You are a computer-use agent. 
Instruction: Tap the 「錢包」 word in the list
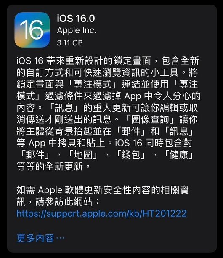[x=130, y=154]
